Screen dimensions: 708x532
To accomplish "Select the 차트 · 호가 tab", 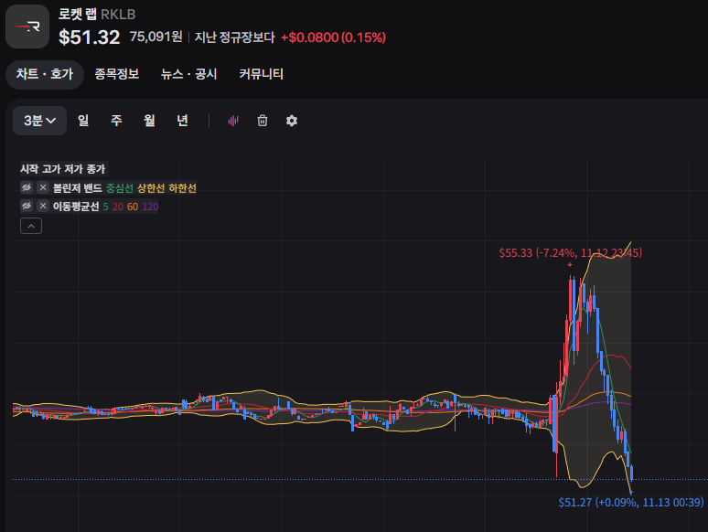I will coord(45,74).
